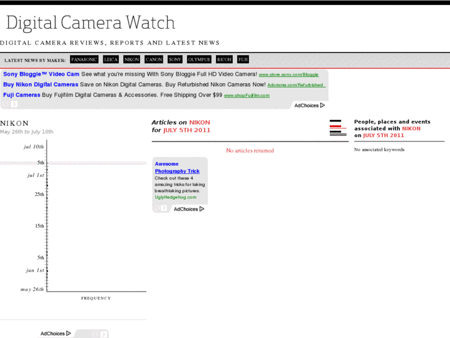Click next arrow in bottom ad
450x338 pixels.
click(103, 334)
